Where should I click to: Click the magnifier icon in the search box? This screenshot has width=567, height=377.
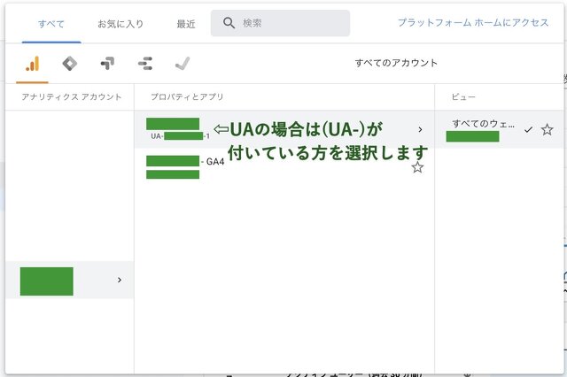(229, 23)
